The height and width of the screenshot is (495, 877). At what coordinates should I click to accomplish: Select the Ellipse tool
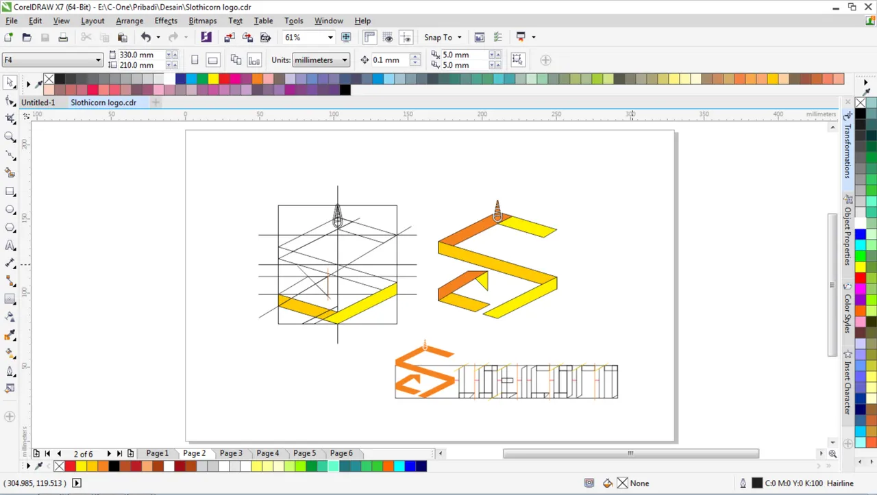pos(10,210)
